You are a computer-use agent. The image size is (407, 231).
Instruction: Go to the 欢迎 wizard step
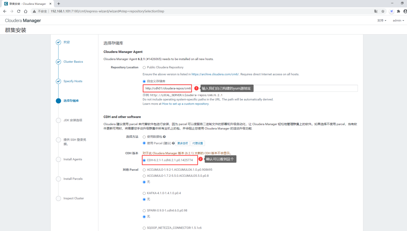pos(67,42)
